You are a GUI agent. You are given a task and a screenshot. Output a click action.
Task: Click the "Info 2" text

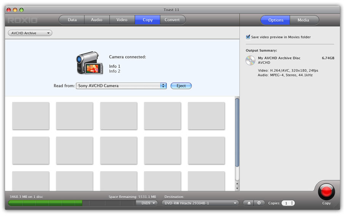[x=115, y=71]
